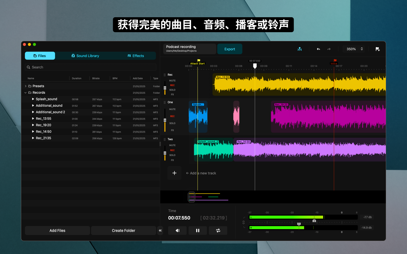Click the add marker flag icon
Screen dimensions: 407x254
coord(378,49)
